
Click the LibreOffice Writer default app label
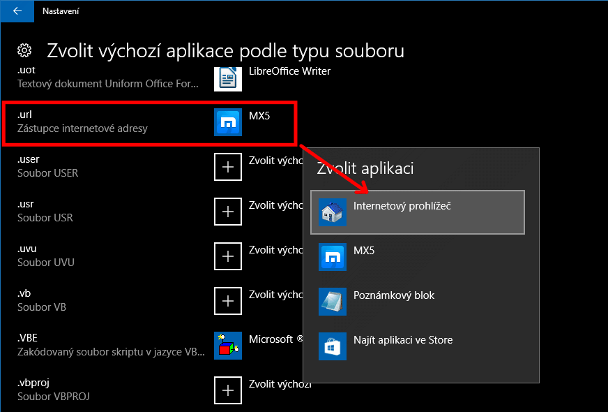pyautogui.click(x=289, y=71)
